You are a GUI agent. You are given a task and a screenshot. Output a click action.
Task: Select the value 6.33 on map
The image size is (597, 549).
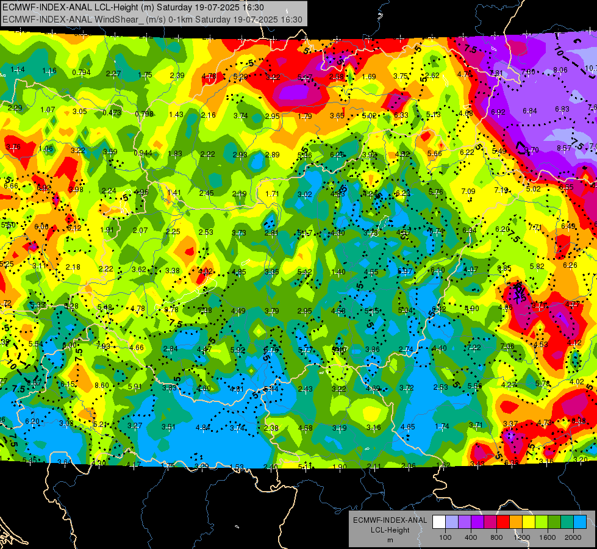coord(401,115)
